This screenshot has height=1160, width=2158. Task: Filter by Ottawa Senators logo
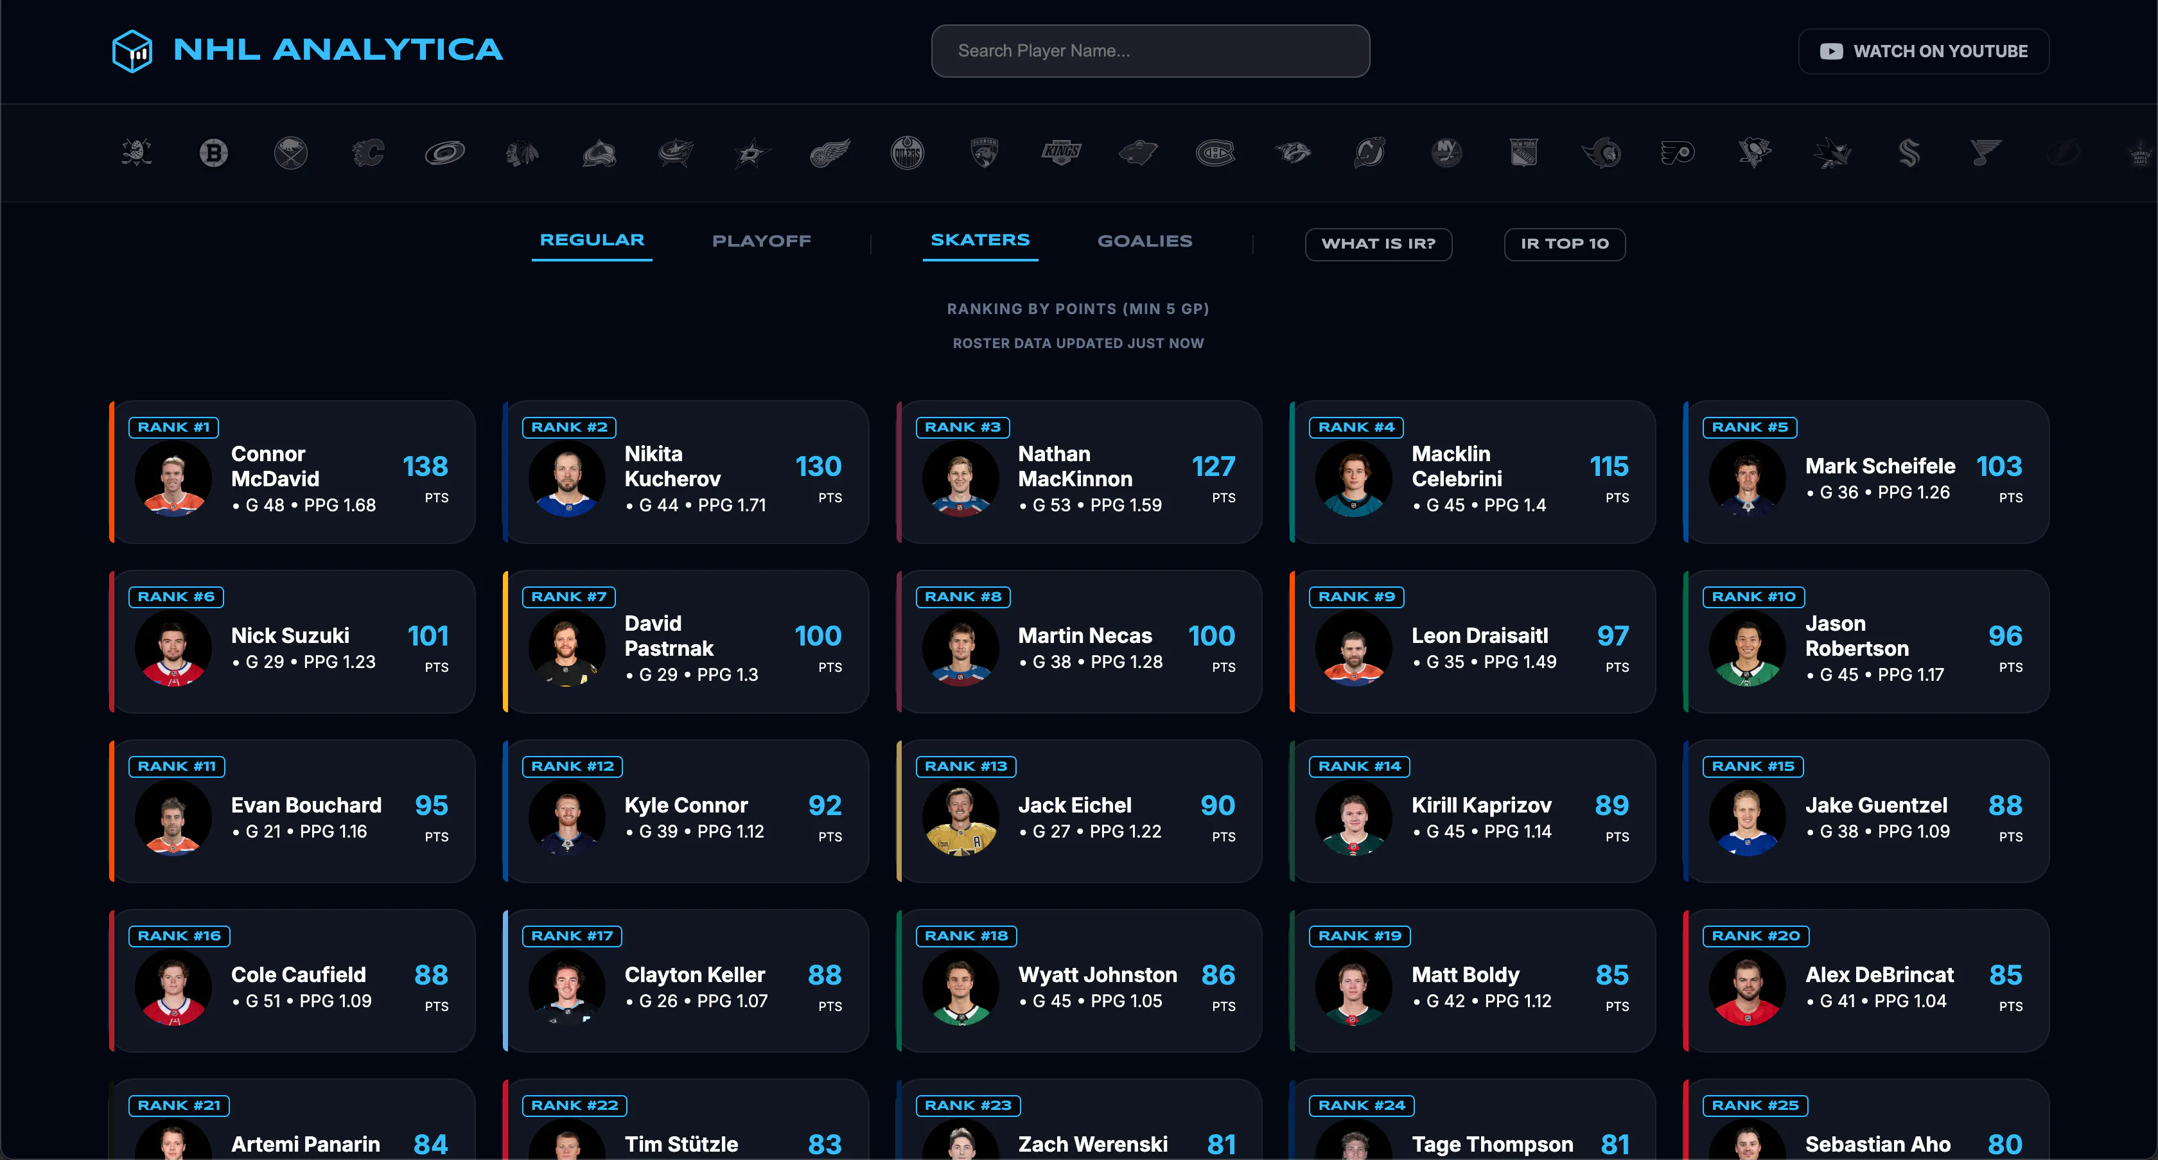point(1601,154)
